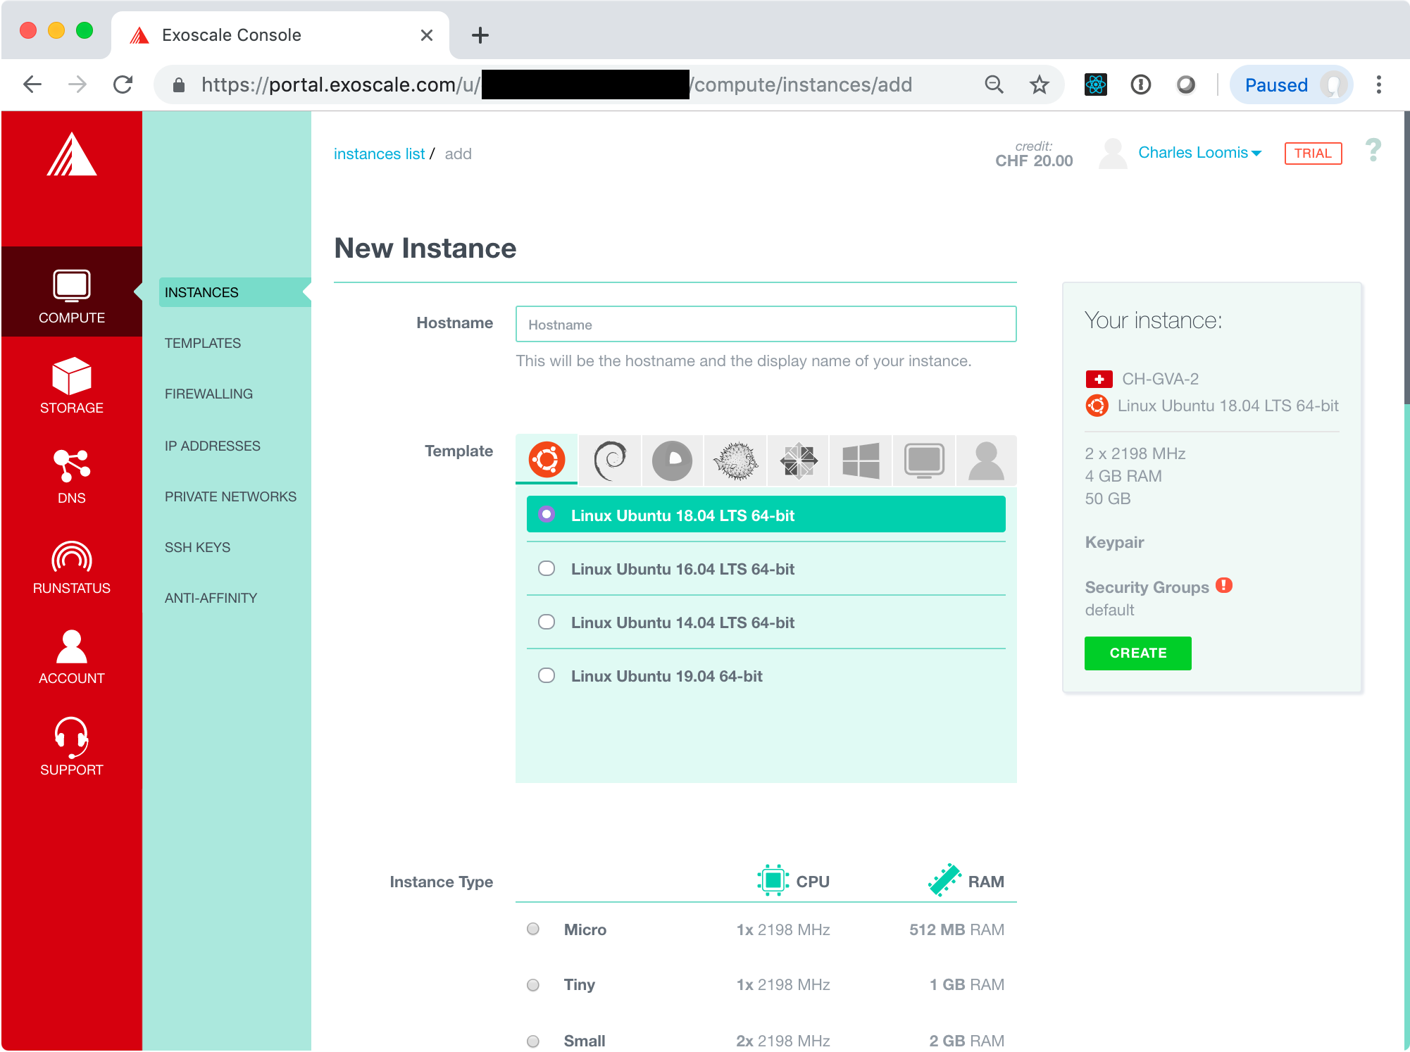Viewport: 1410px width, 1052px height.
Task: Open the 1Password extension icon
Action: coord(1140,84)
